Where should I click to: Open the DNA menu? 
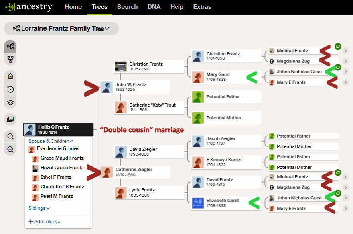pyautogui.click(x=154, y=7)
